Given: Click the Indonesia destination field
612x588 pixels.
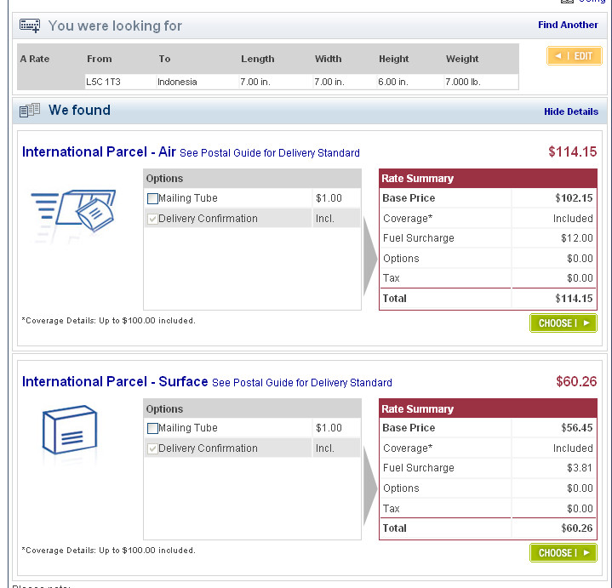Looking at the screenshot, I should 197,82.
